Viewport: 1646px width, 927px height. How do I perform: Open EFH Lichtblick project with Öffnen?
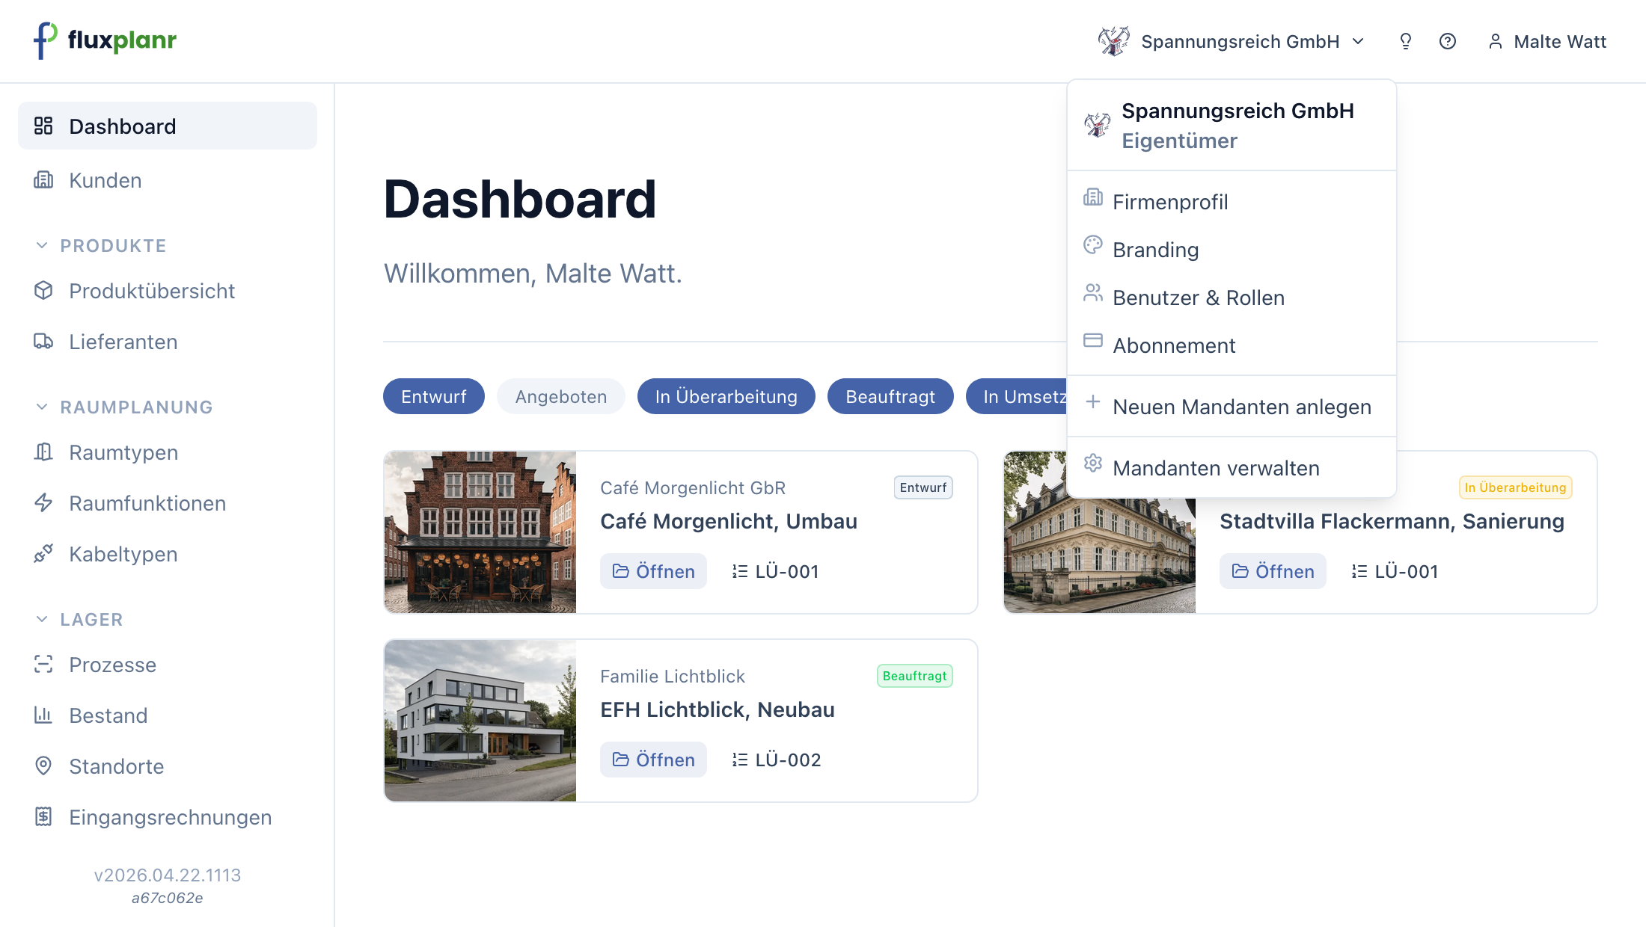(x=653, y=760)
